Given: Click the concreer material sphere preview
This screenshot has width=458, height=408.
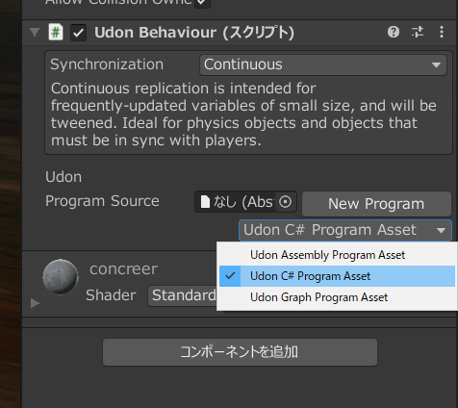Looking at the screenshot, I should (61, 276).
